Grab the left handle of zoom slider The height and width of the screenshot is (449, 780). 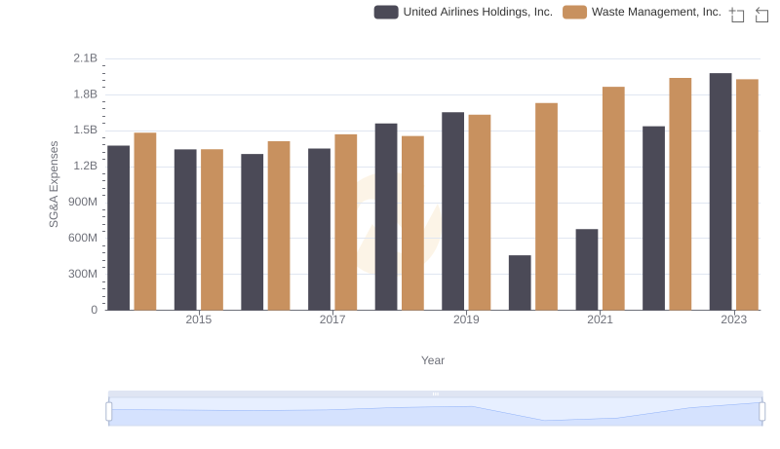[x=109, y=411]
